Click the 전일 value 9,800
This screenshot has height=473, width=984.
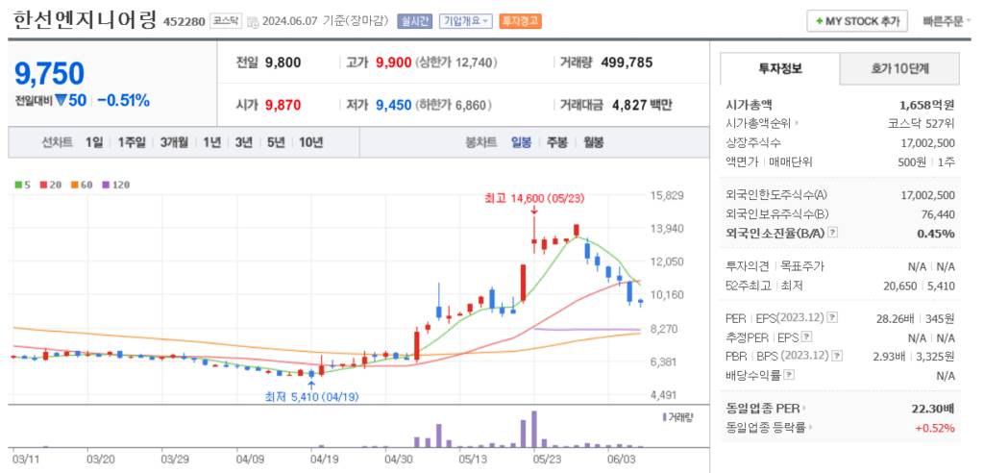283,62
